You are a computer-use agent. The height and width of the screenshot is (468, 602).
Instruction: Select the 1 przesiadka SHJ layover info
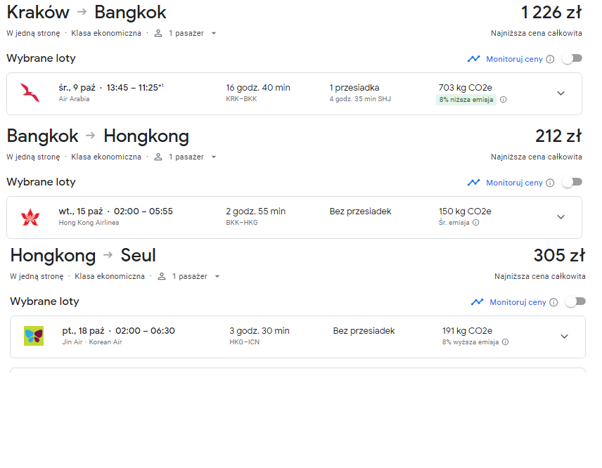pyautogui.click(x=360, y=93)
